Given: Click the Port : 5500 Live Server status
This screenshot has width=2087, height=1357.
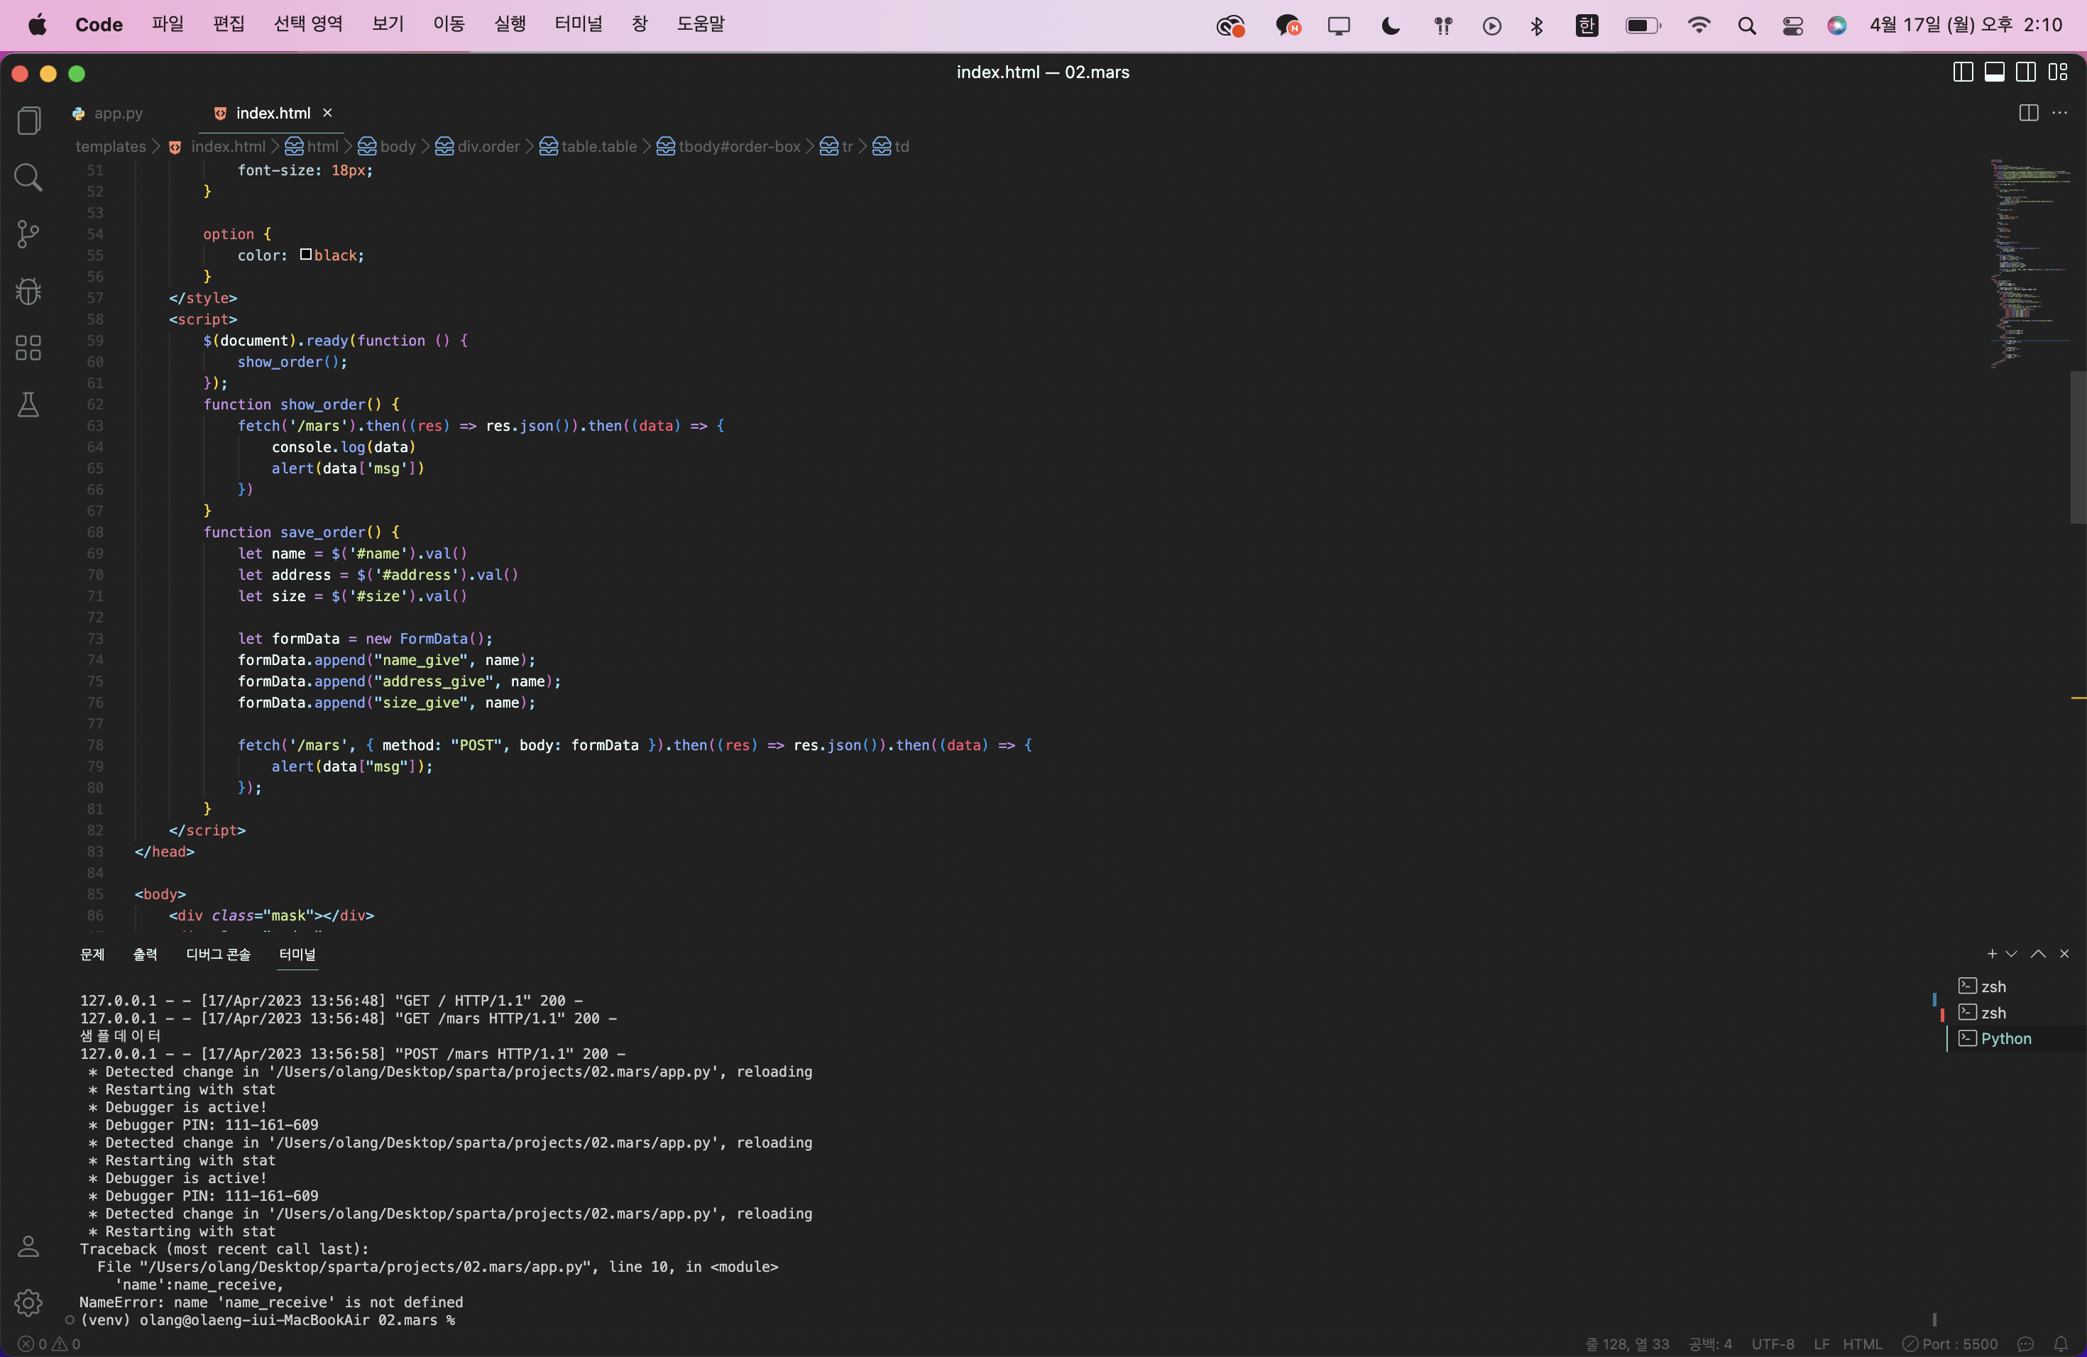Looking at the screenshot, I should point(1950,1344).
